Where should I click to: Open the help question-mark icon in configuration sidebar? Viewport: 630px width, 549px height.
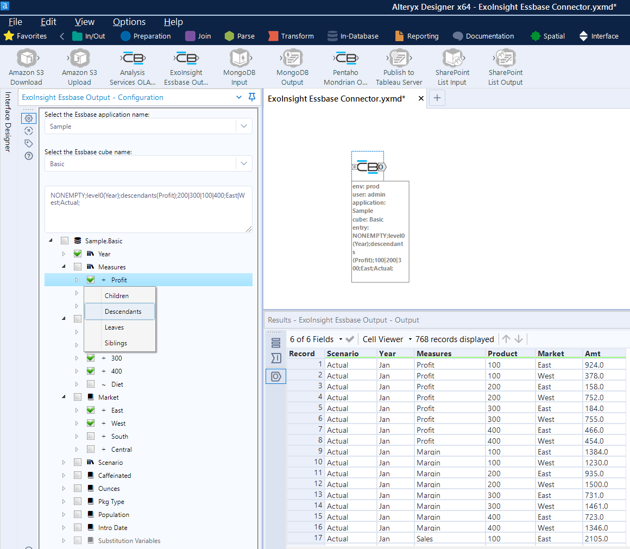point(28,156)
